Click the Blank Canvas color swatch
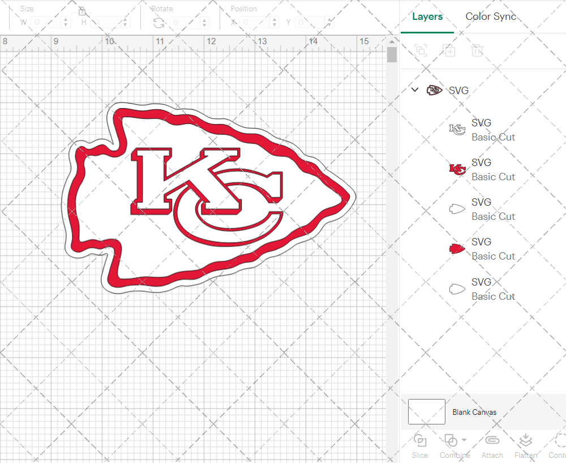566x463 pixels. 427,412
